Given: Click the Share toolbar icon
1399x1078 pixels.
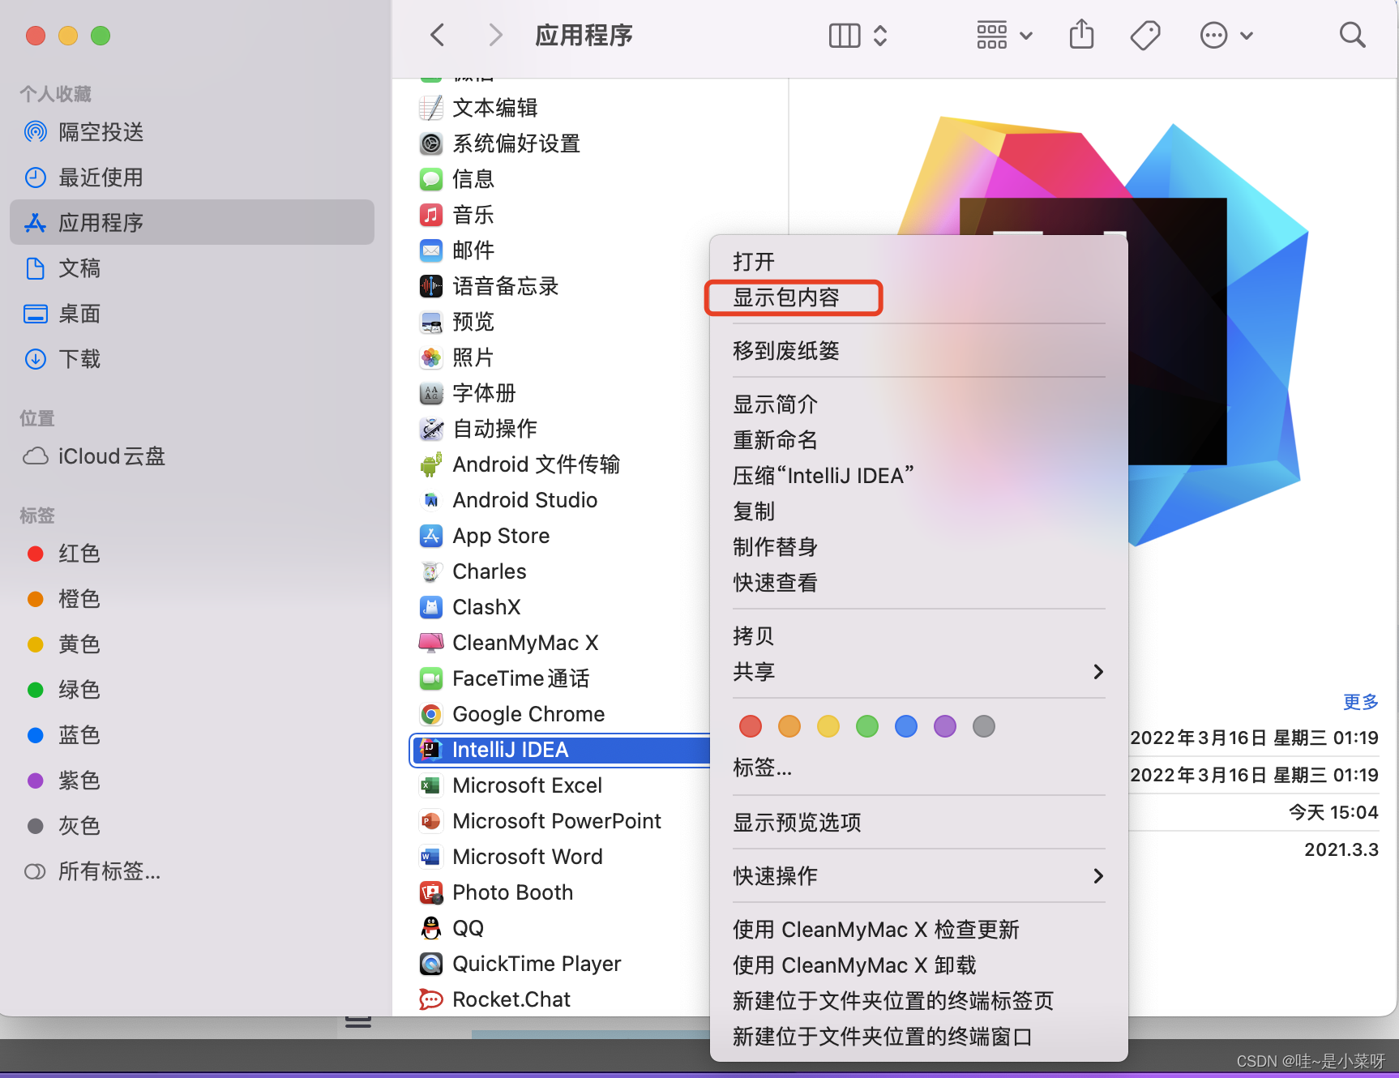Looking at the screenshot, I should click(x=1081, y=35).
